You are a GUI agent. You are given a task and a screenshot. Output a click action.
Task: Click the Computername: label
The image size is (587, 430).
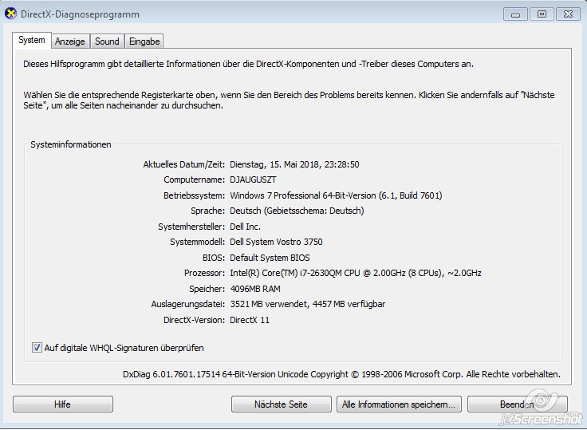click(x=195, y=179)
